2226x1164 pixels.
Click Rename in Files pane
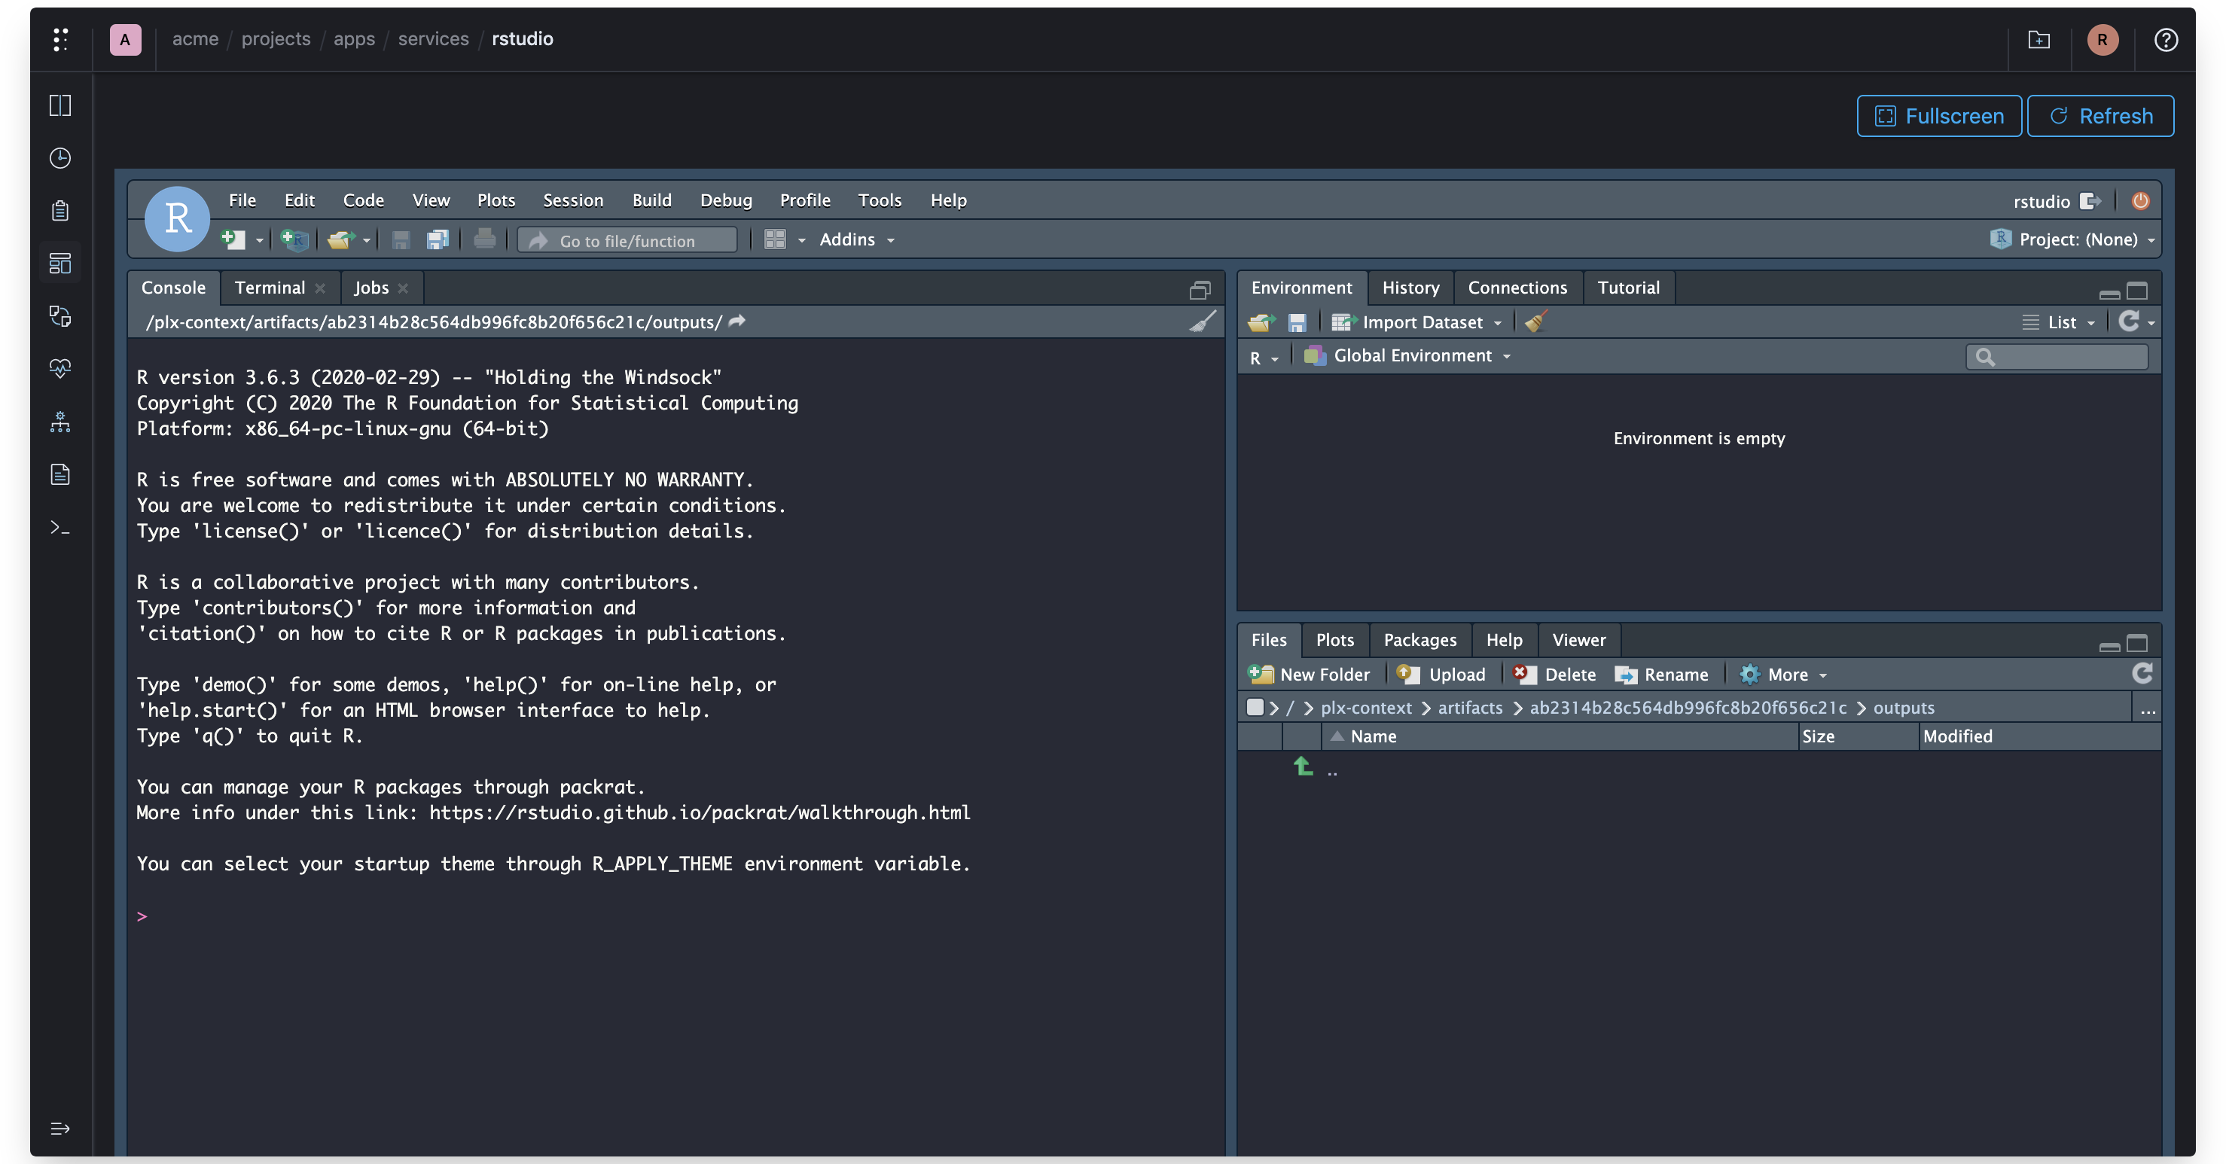point(1661,674)
